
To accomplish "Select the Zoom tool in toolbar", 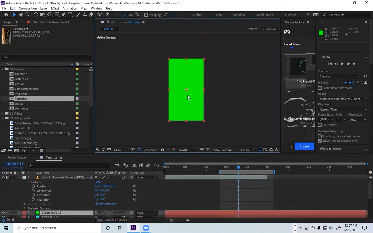I will [28, 15].
